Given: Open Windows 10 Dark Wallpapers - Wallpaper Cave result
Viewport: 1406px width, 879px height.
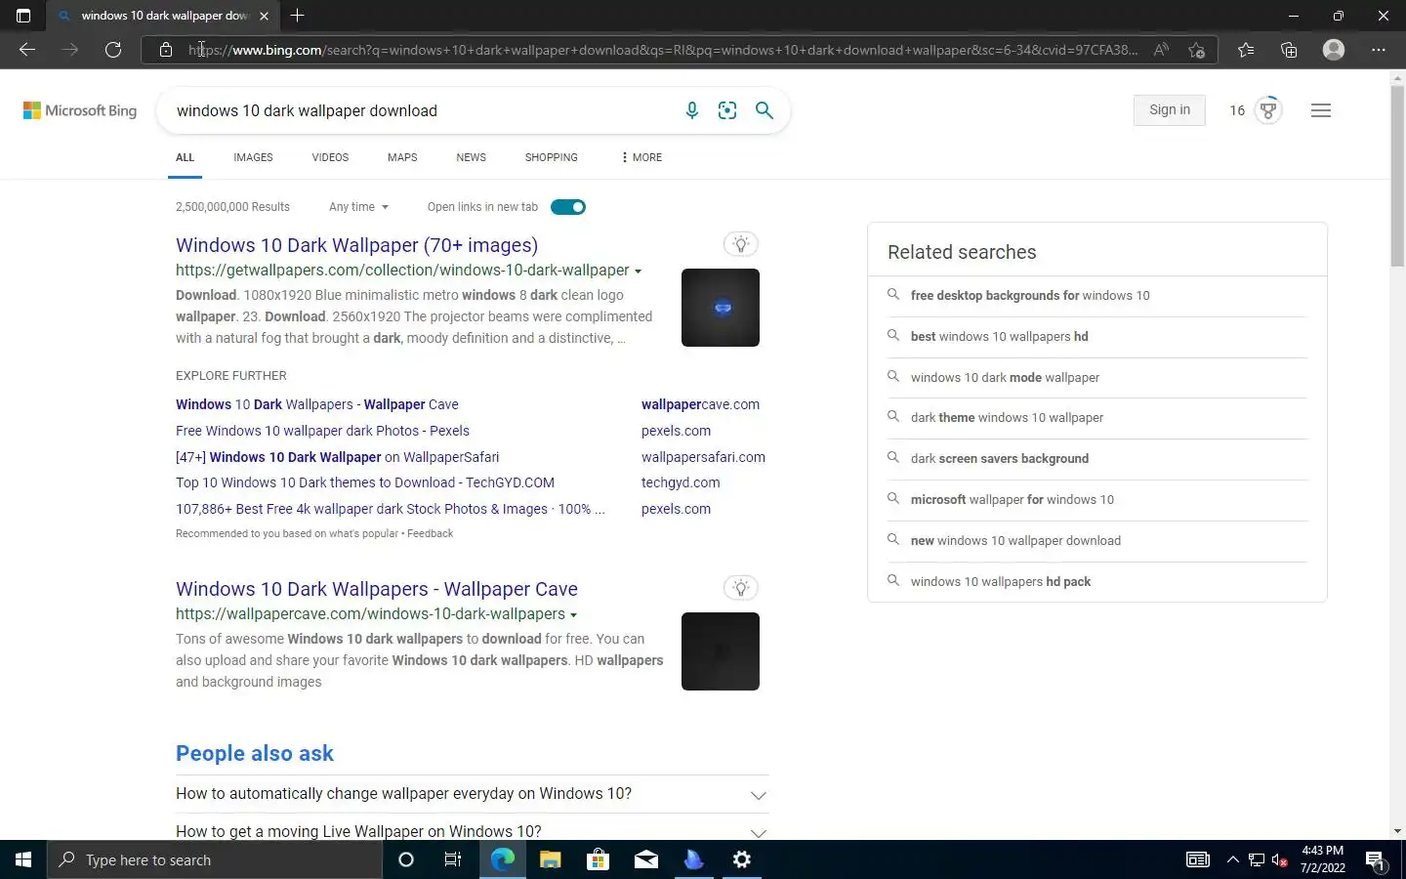Looking at the screenshot, I should (x=377, y=589).
